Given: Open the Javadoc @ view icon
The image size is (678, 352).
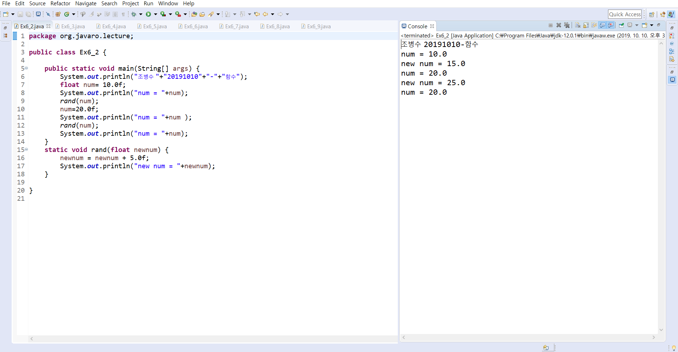Looking at the screenshot, I should click(672, 43).
